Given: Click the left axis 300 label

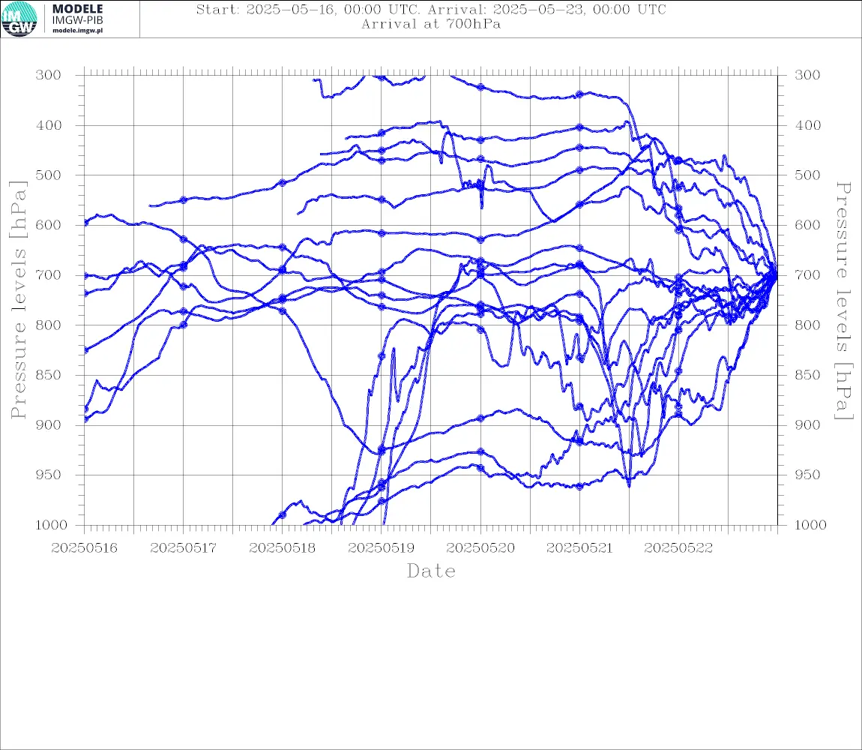Looking at the screenshot, I should (x=49, y=75).
